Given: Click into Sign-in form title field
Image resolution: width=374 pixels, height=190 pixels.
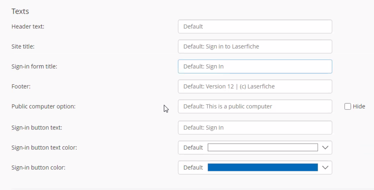Looking at the screenshot, I should coord(255,67).
